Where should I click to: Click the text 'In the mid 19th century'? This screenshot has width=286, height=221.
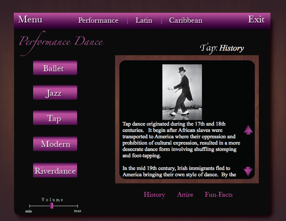[149, 168]
